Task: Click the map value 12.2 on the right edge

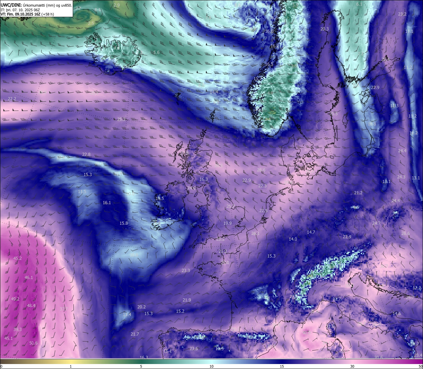Action: [417, 288]
